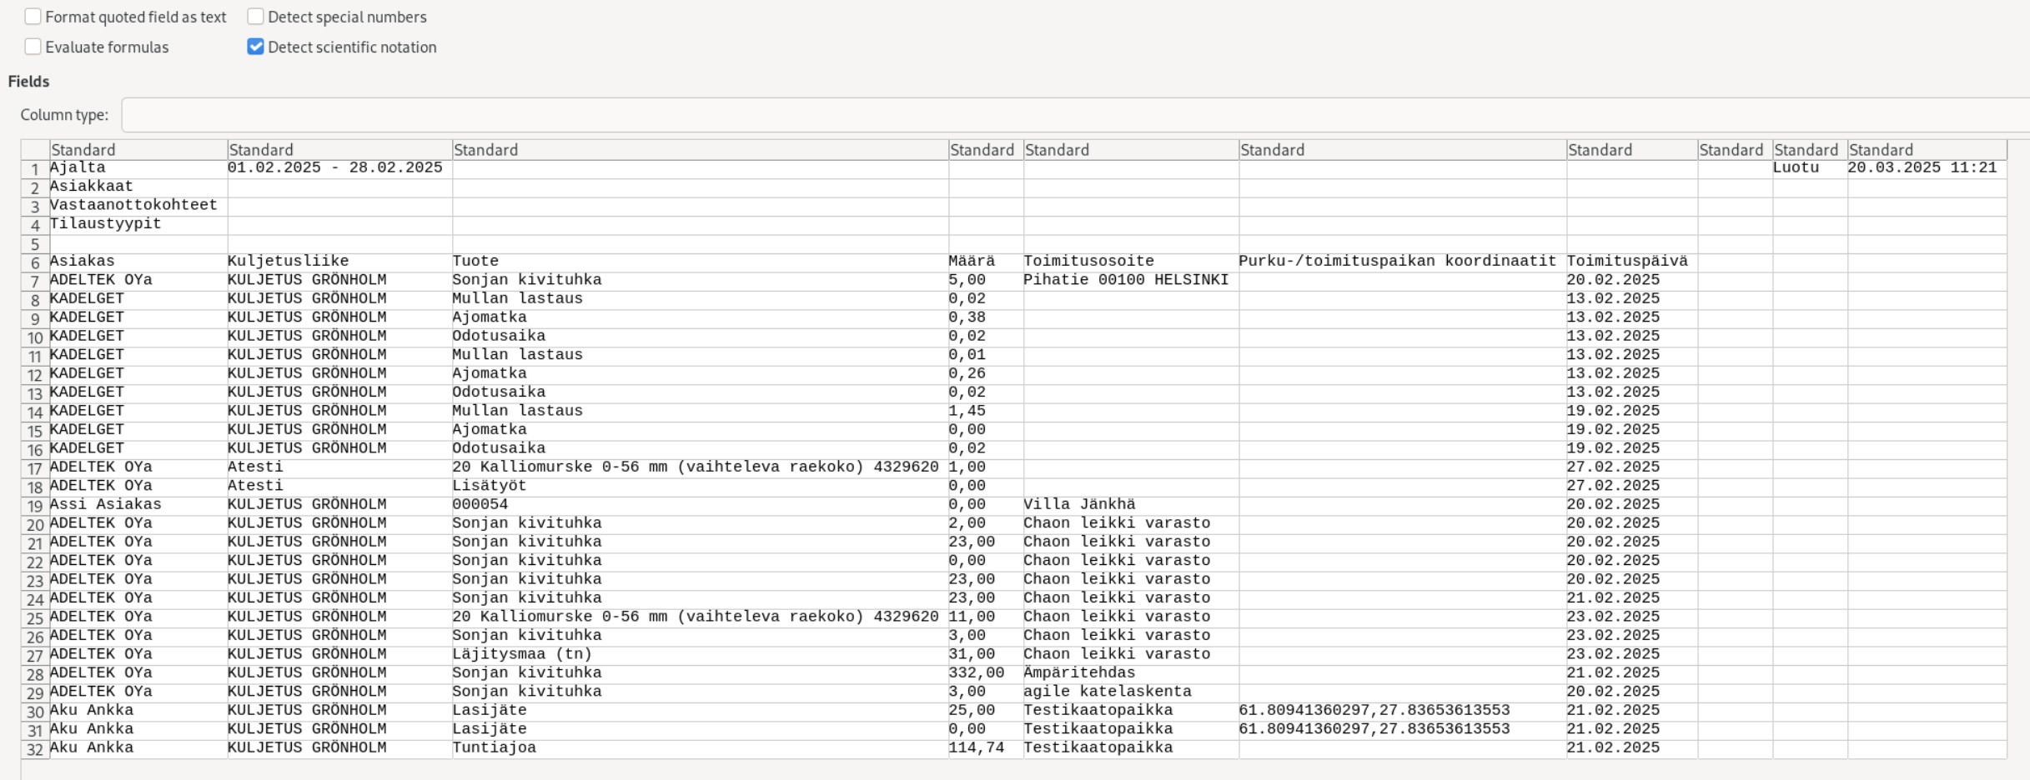The width and height of the screenshot is (2030, 780).
Task: Uncheck Detect scientific notation
Action: [256, 47]
